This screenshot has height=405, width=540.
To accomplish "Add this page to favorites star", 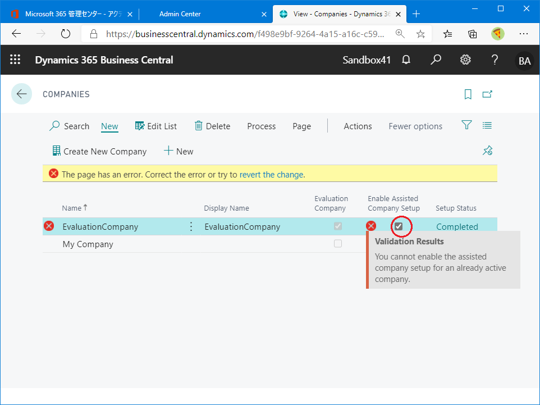I will [420, 34].
